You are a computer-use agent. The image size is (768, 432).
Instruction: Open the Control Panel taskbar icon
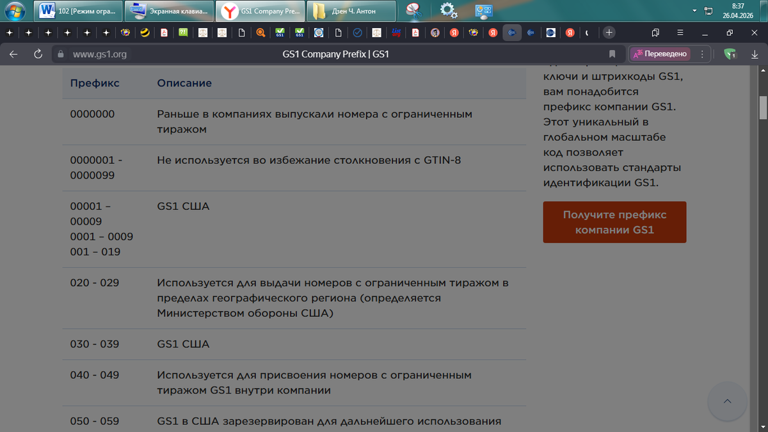pos(483,10)
